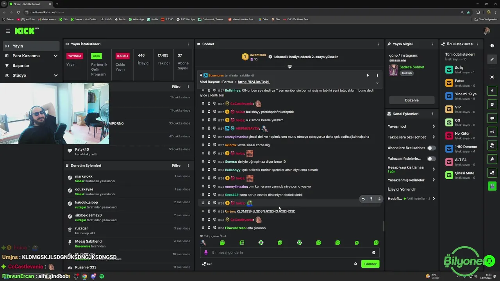
Task: Toggle the wrench widget in right toolbar
Action: pyautogui.click(x=492, y=159)
